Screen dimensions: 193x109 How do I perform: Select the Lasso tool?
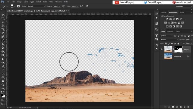3,22
